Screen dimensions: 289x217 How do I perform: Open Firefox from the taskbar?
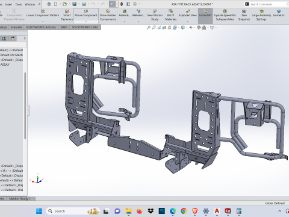coord(140,211)
